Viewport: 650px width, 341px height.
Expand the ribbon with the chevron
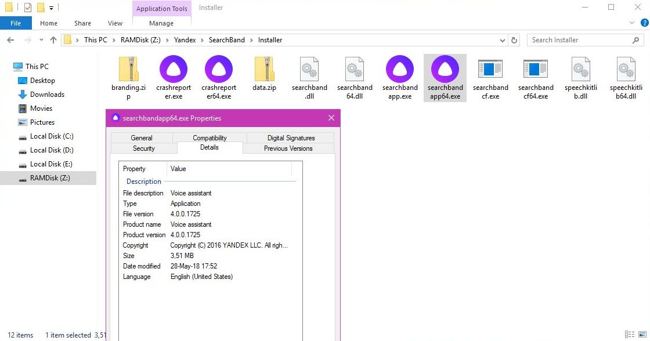[x=632, y=23]
